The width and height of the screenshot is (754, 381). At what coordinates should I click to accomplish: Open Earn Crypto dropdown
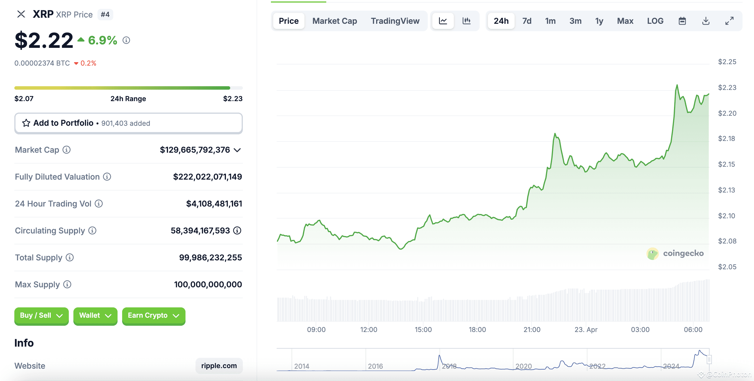point(154,315)
